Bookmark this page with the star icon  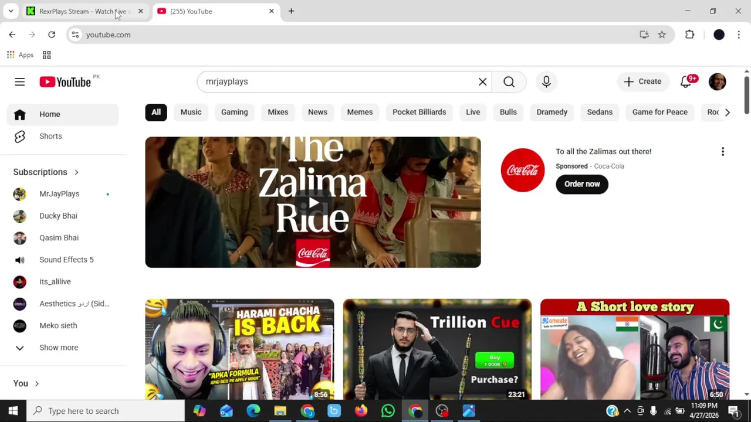click(x=662, y=35)
